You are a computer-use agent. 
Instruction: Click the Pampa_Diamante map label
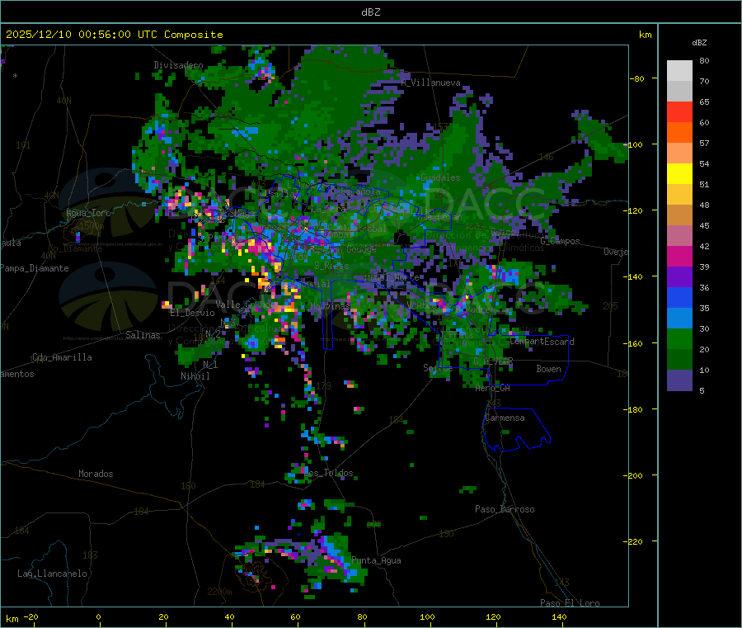pyautogui.click(x=34, y=268)
